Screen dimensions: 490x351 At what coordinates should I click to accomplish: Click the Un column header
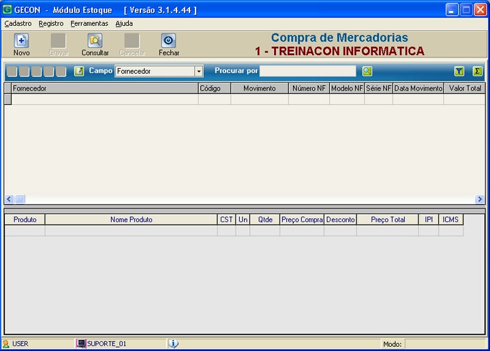click(x=243, y=219)
